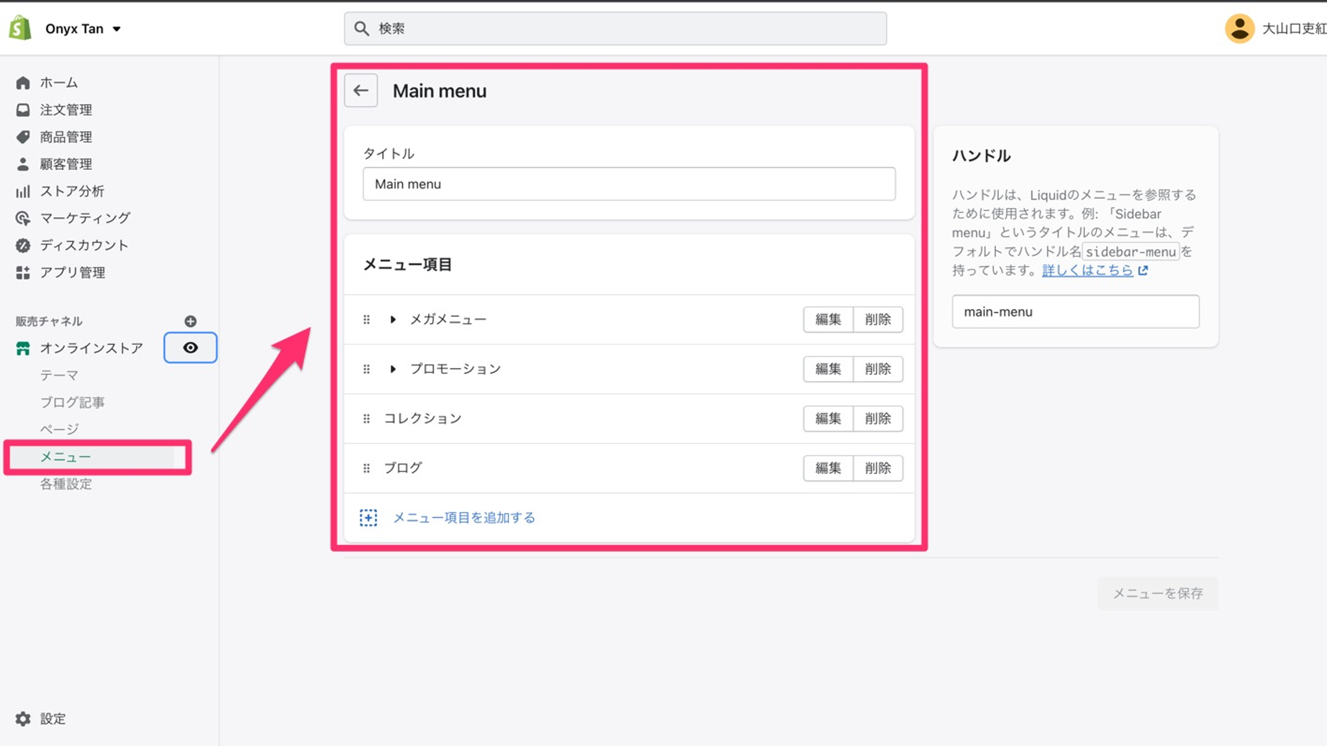Open 注文管理 in the sidebar
This screenshot has height=746, width=1327.
(x=66, y=110)
